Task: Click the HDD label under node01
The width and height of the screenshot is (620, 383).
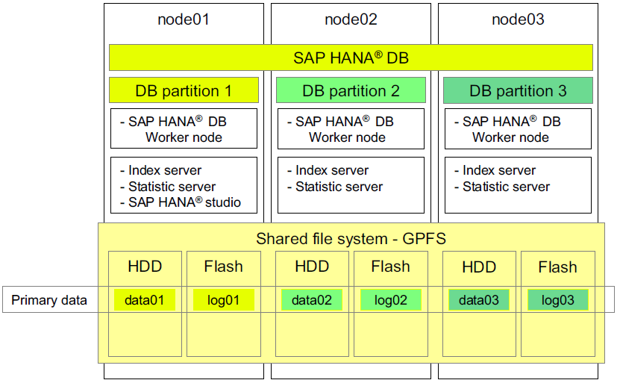Action: point(145,267)
